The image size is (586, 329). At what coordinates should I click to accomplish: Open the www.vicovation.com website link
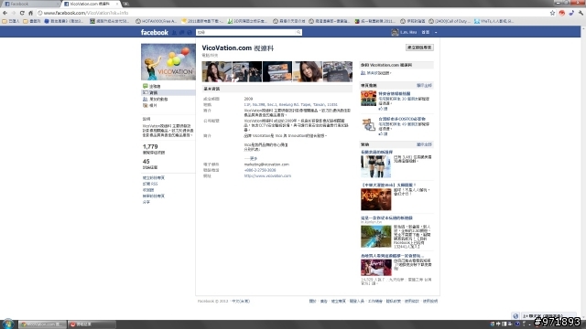(x=267, y=175)
